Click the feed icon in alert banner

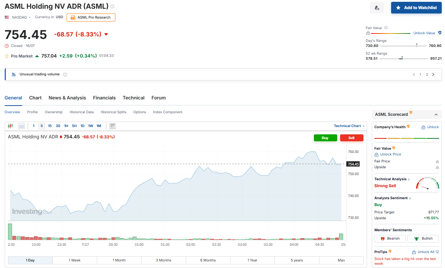point(13,74)
